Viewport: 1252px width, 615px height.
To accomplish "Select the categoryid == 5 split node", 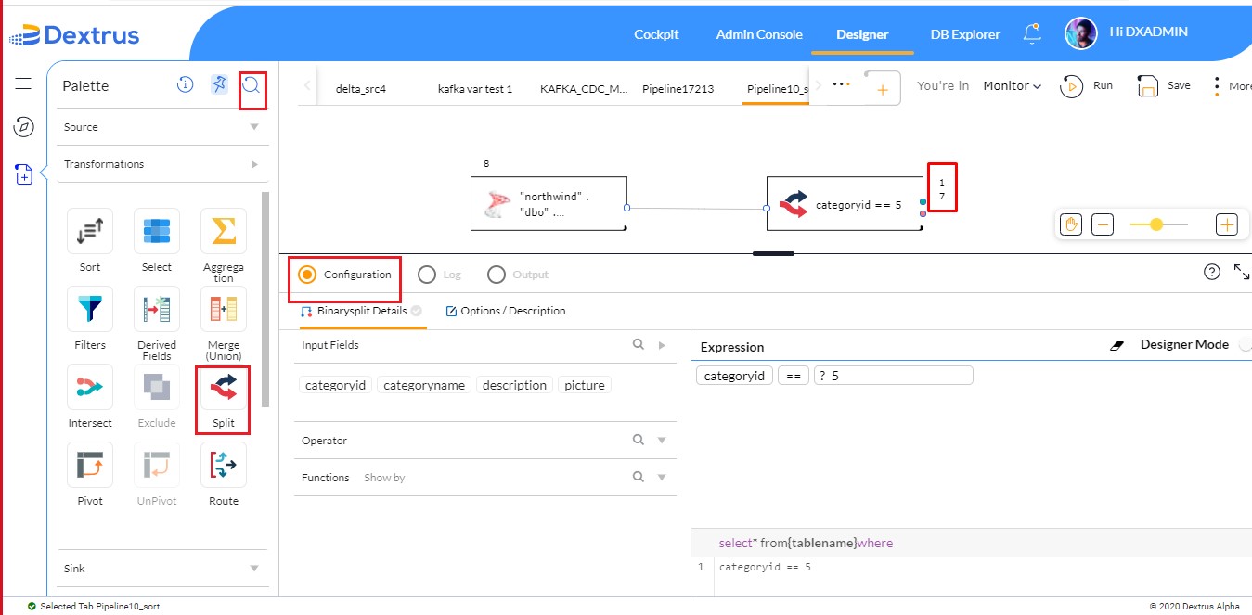I will click(845, 204).
